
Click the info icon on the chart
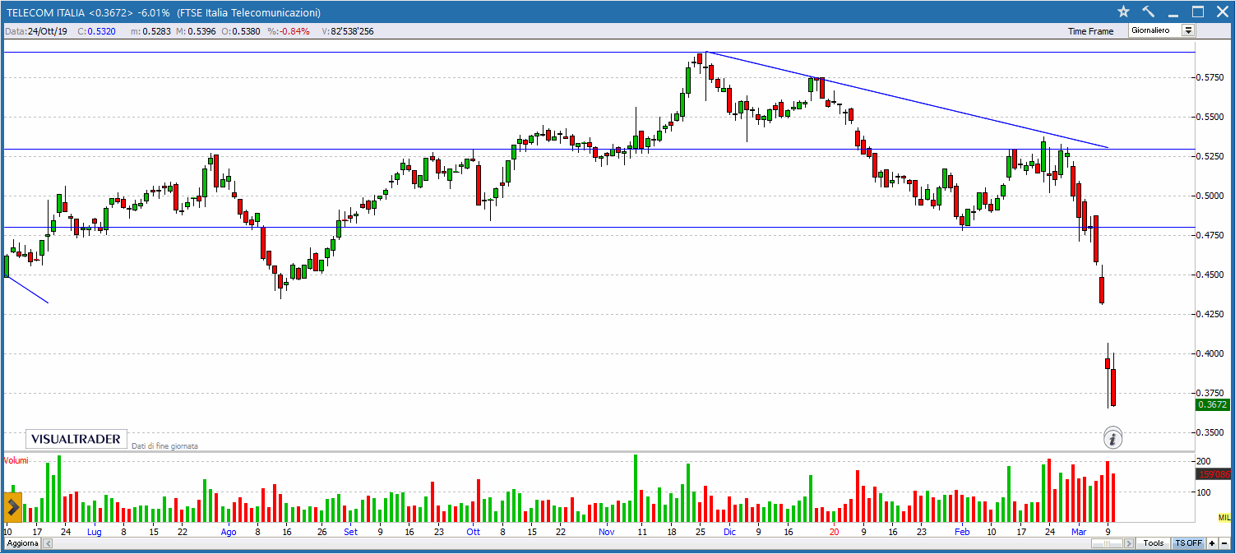coord(1112,438)
